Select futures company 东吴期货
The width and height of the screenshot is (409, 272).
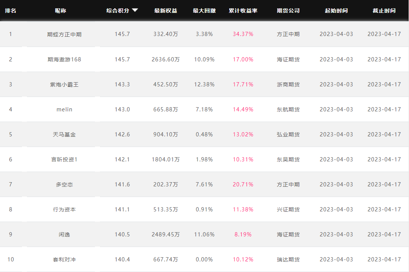pos(288,159)
